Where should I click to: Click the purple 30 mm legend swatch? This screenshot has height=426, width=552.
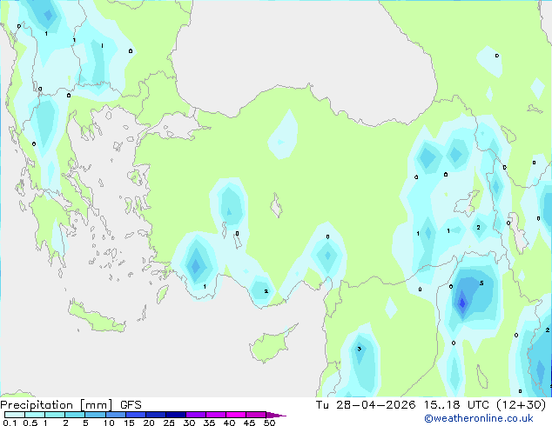[x=196, y=415]
